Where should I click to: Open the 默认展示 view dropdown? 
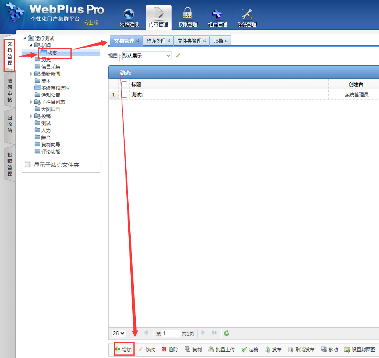click(x=147, y=56)
